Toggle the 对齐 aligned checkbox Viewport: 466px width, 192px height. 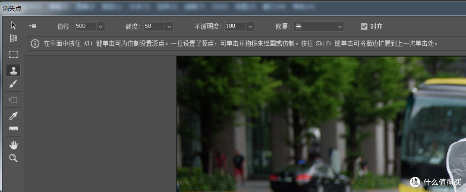coord(364,26)
